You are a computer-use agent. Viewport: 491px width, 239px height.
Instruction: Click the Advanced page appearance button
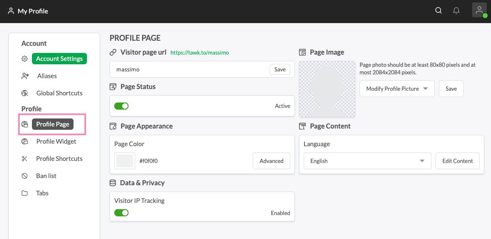[271, 161]
